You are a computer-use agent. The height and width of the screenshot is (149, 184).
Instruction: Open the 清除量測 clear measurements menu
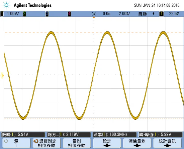pyautogui.click(x=137, y=143)
